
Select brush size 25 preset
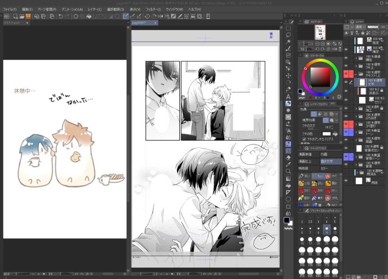(327, 240)
